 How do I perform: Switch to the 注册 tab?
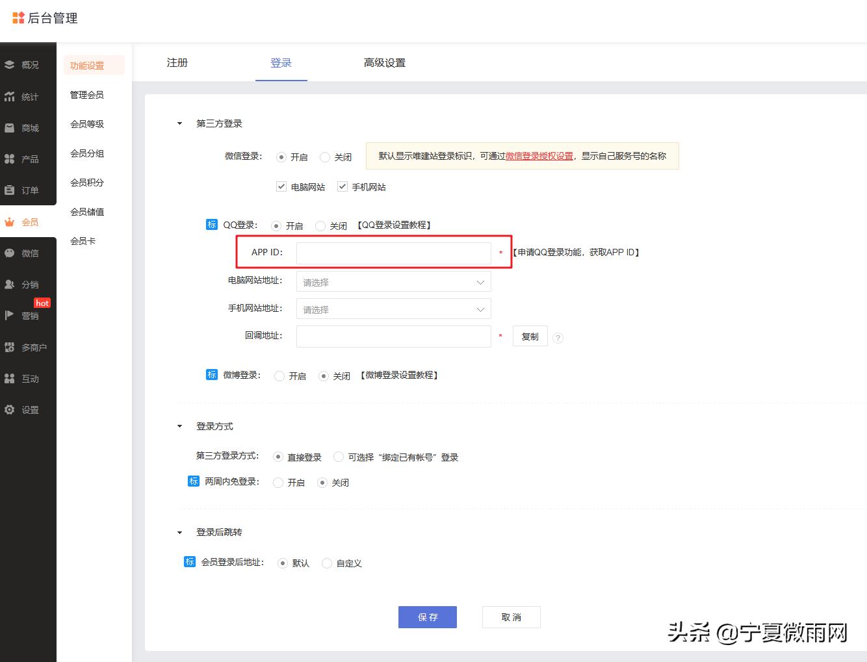tap(177, 62)
